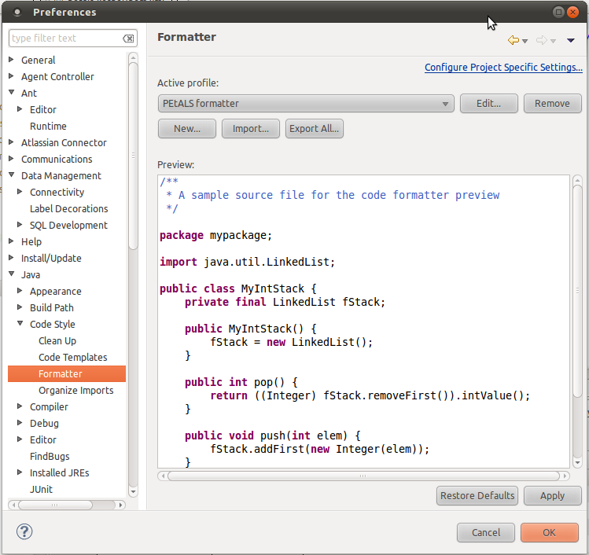Click the forward navigation arrow icon
The width and height of the screenshot is (589, 555).
pyautogui.click(x=541, y=40)
